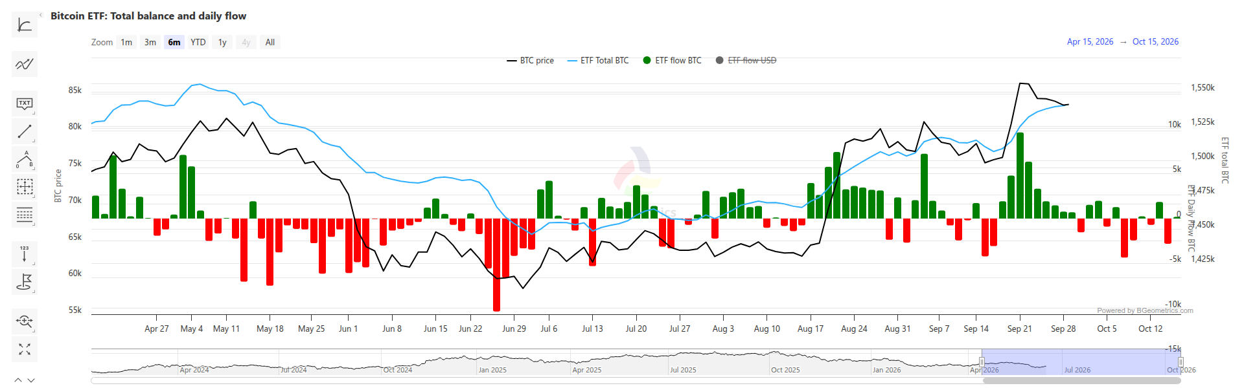Click the horizontal scrollbar thumb below navigator
This screenshot has width=1244, height=388.
[x=1081, y=380]
